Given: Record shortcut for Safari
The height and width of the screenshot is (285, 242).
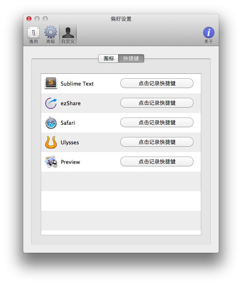Looking at the screenshot, I should 157,122.
